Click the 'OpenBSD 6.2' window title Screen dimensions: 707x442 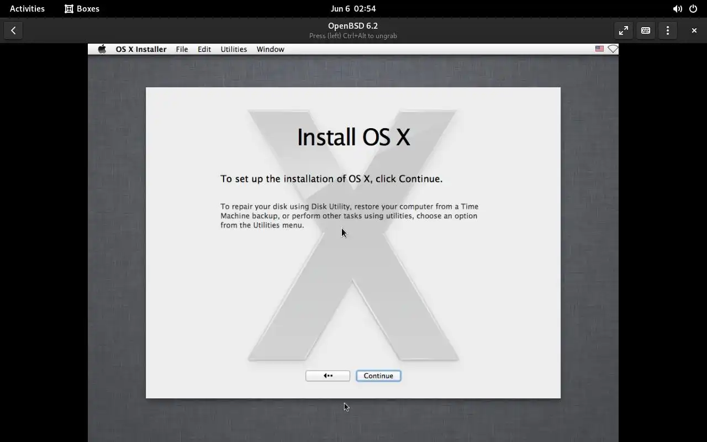[353, 26]
